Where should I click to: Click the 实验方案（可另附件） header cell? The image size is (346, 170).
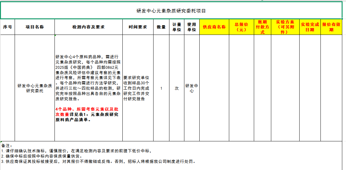(x=285, y=27)
